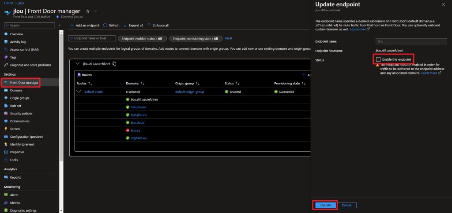
Task: Click the Domains sidebar icon
Action: pos(6,90)
